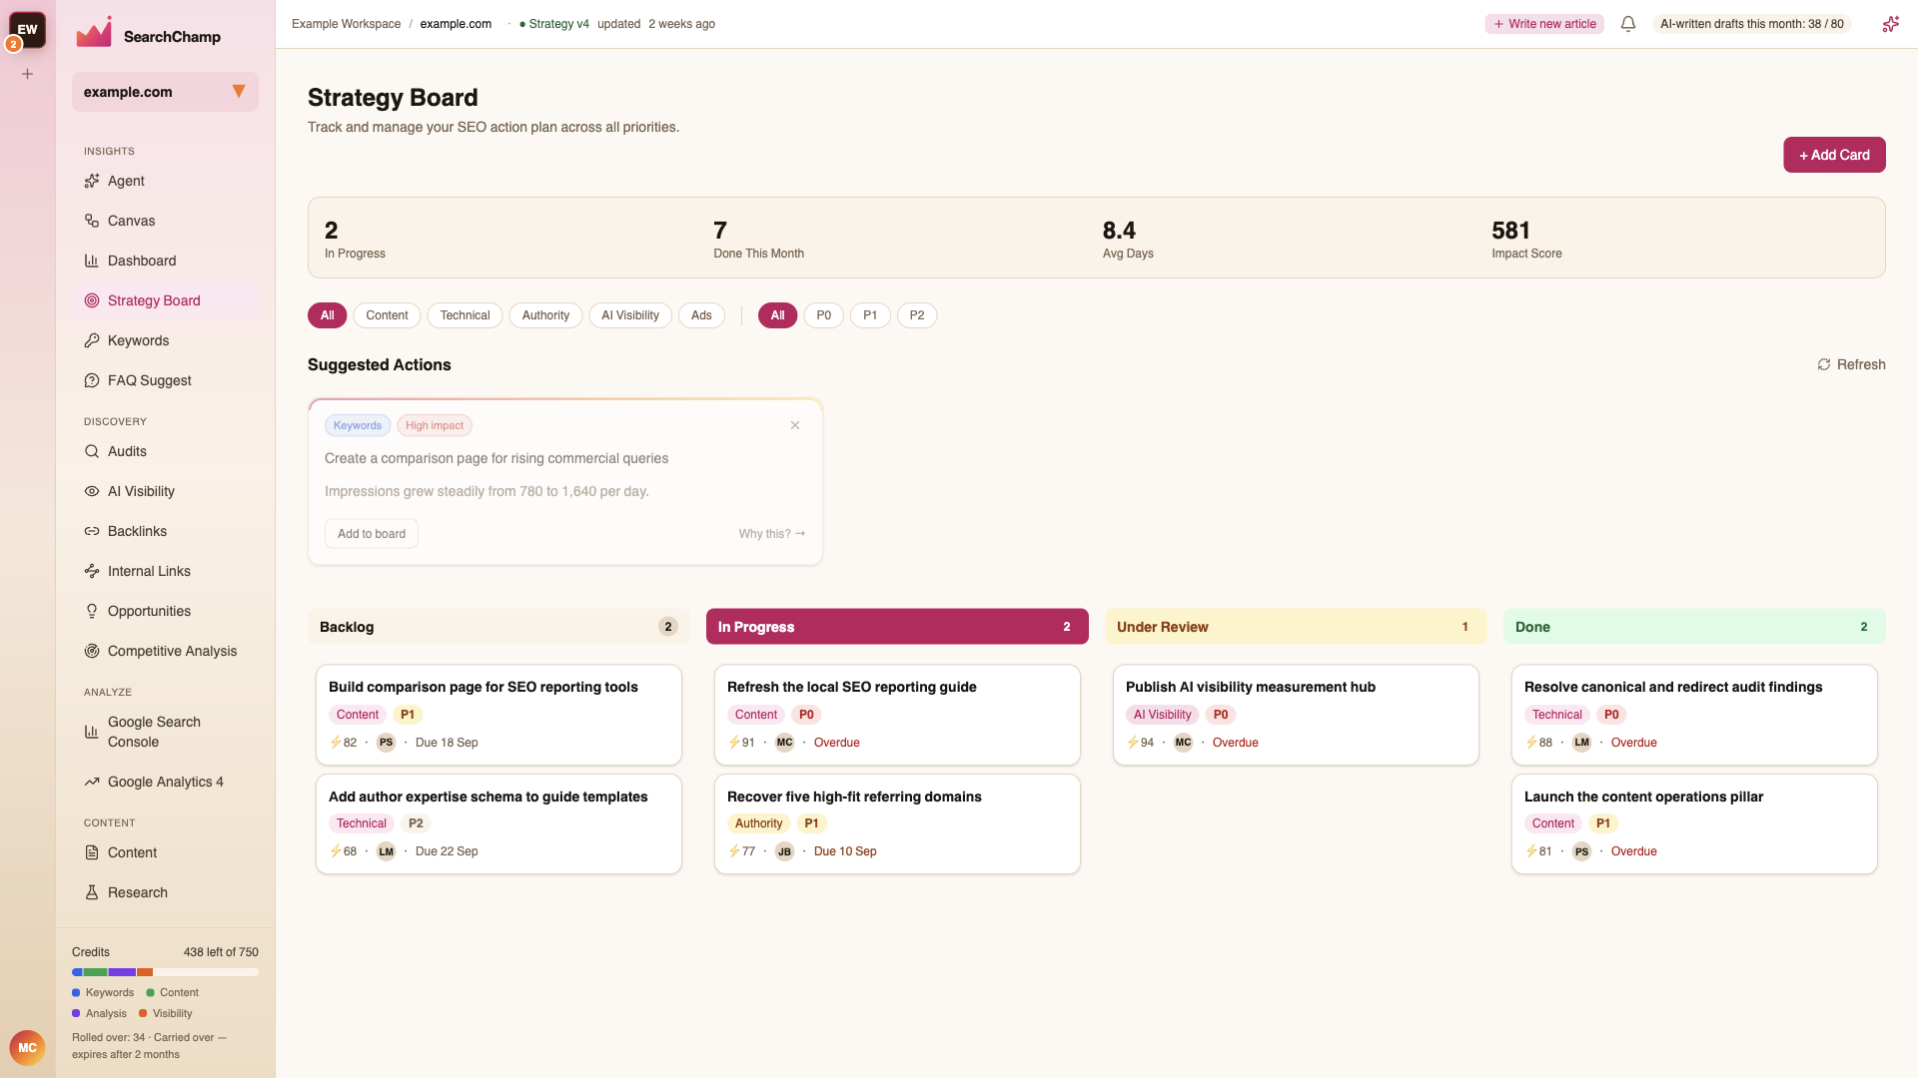Click the Add Card button

coord(1834,155)
